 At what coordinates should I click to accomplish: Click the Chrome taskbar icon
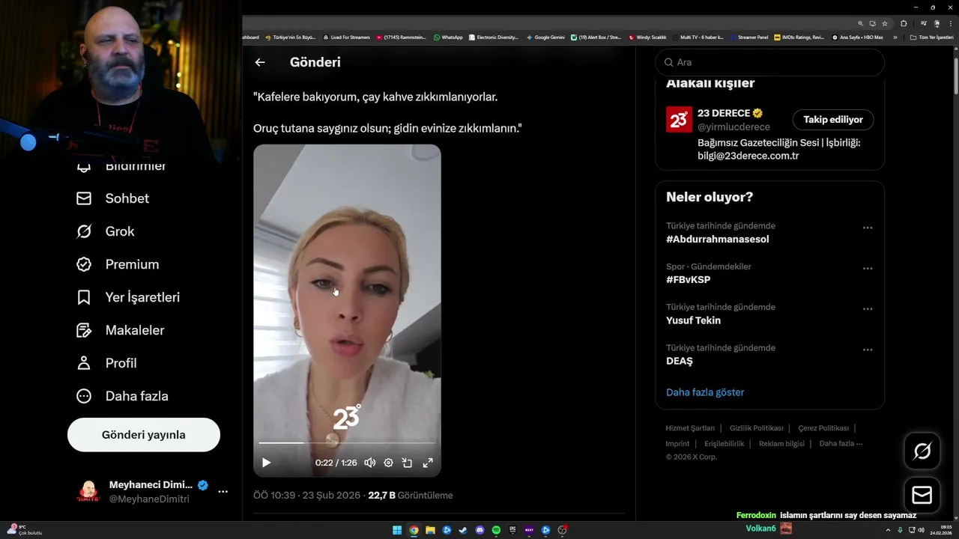coord(414,530)
